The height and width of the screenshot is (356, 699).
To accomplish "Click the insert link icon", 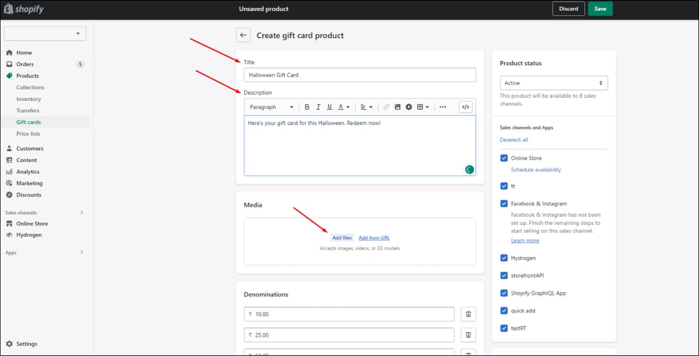I will pos(386,107).
